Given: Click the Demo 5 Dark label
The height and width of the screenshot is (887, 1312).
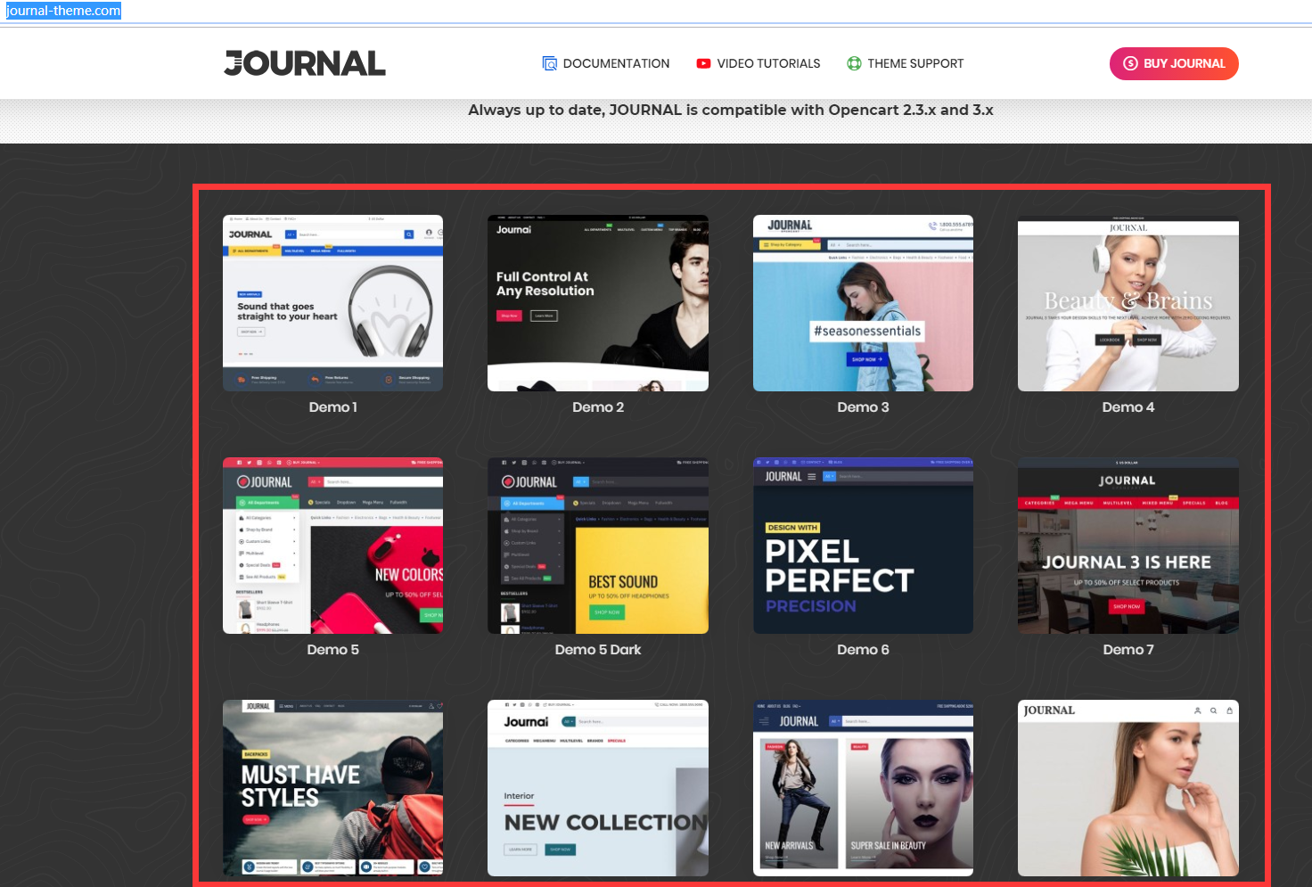Looking at the screenshot, I should 598,650.
